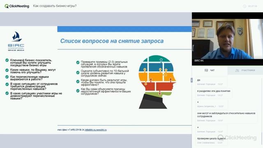Click bullet text 'Как Вы сами объясняете причины'
Screen dimensions: 263x148
106,91
